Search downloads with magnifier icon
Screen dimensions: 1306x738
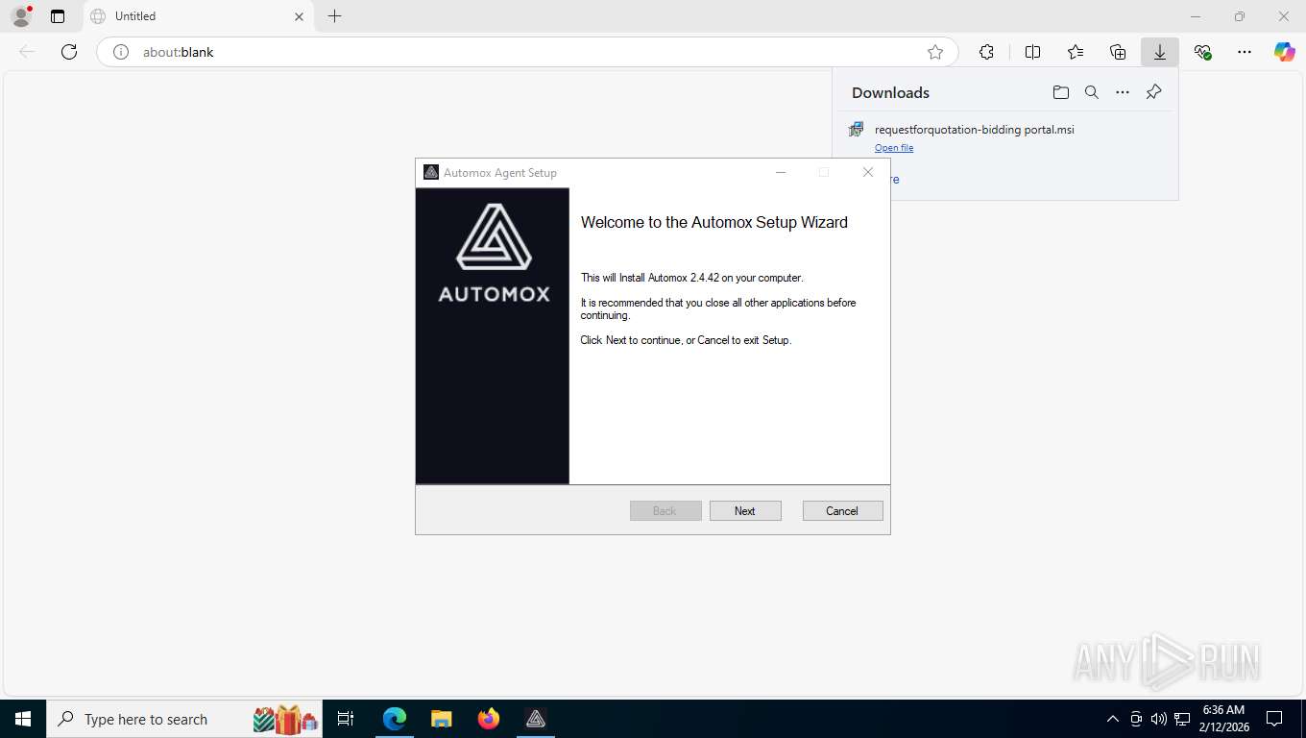click(x=1092, y=92)
